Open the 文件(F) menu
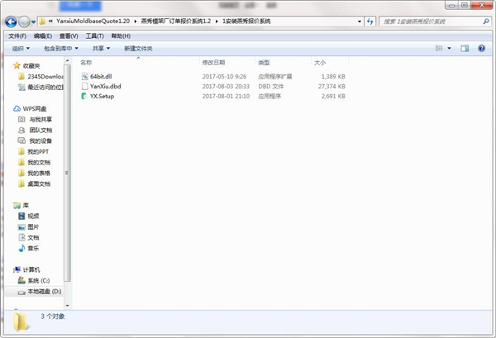496x338 pixels. pyautogui.click(x=17, y=36)
